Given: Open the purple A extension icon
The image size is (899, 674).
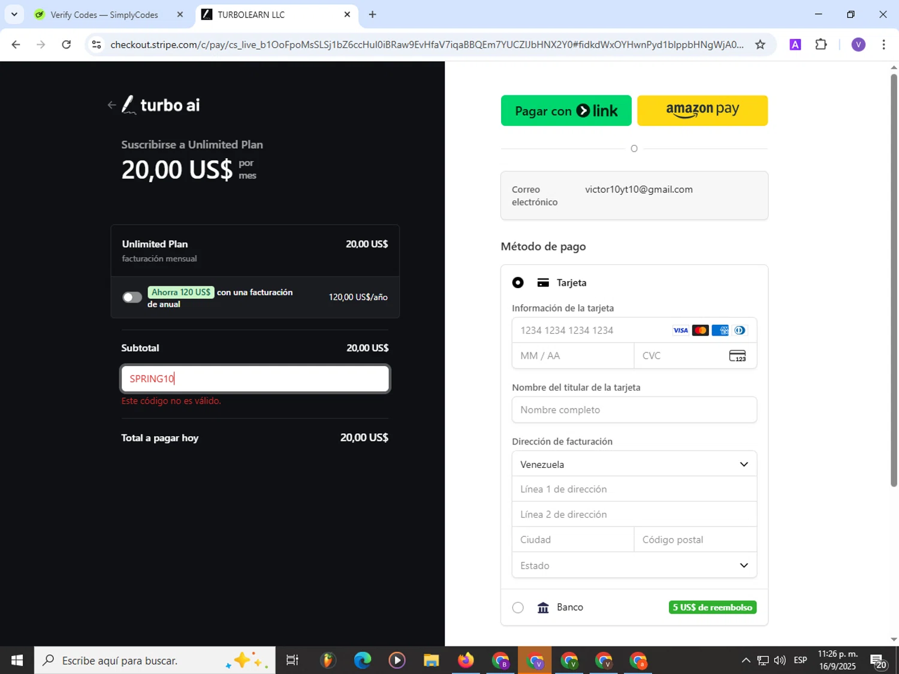Looking at the screenshot, I should pos(795,45).
